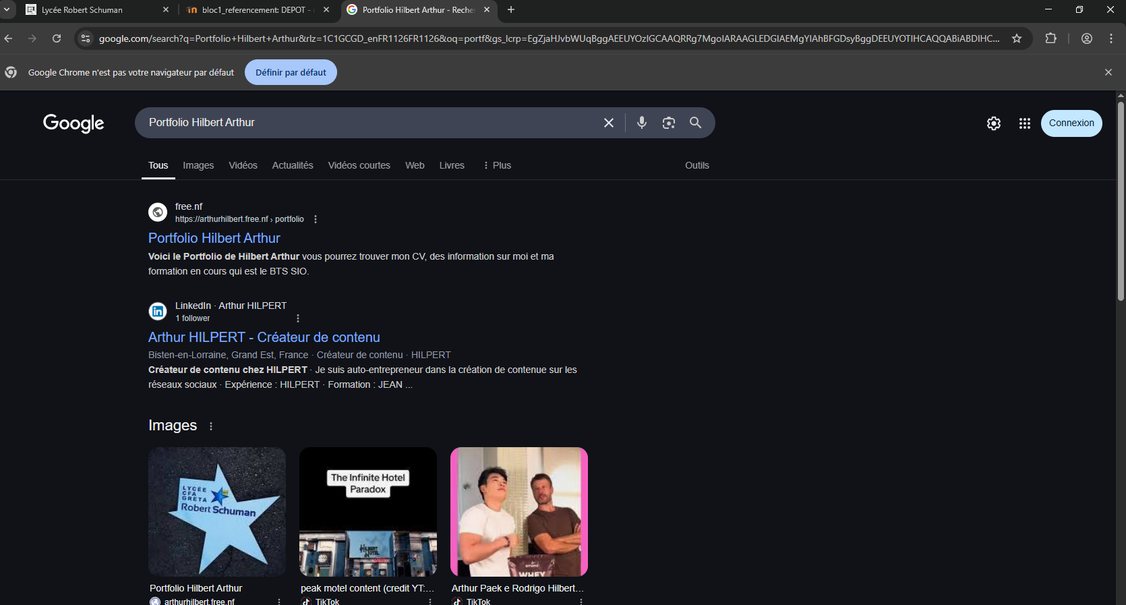
Task: Click the LinkedIn · Arthur HILPERT source label
Action: tap(231, 306)
